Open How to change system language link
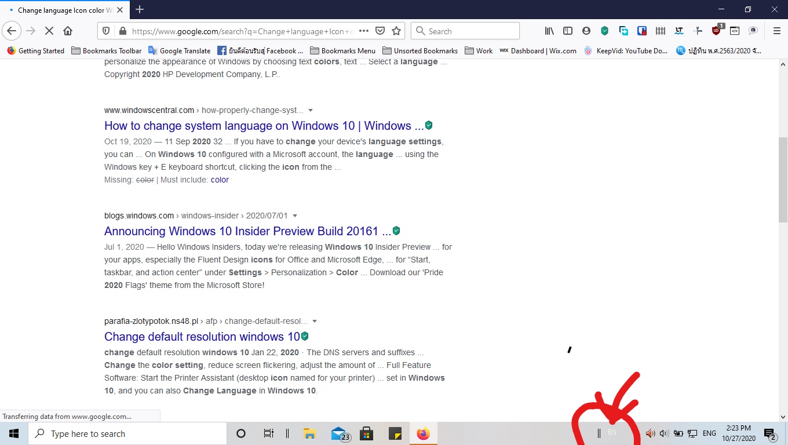The height and width of the screenshot is (445, 788). [264, 126]
